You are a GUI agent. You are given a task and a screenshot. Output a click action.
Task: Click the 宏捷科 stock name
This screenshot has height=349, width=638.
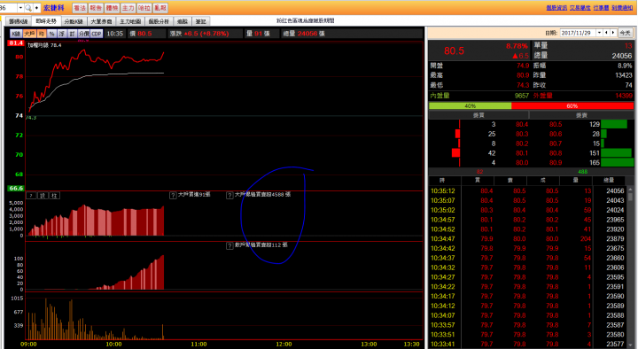pos(54,8)
